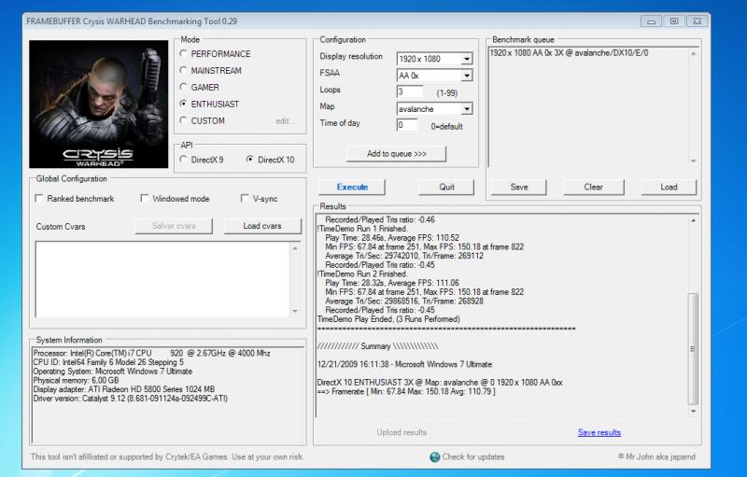
Task: Expand the FSAA dropdown
Action: pos(467,76)
